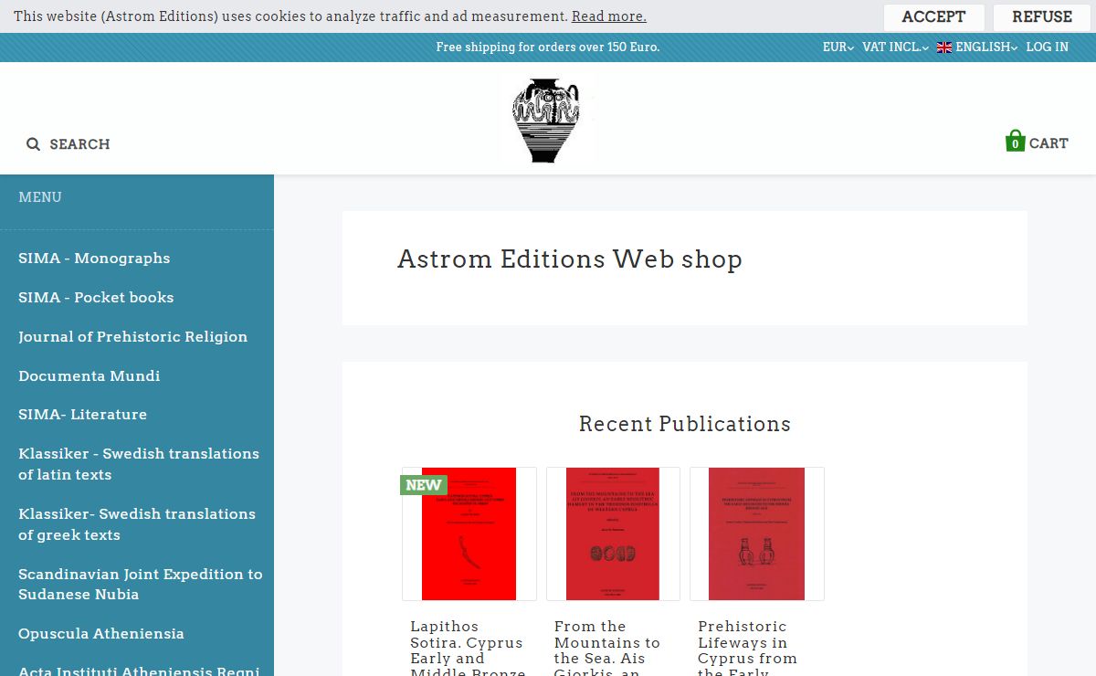Click the Recent Publications heading

[685, 424]
